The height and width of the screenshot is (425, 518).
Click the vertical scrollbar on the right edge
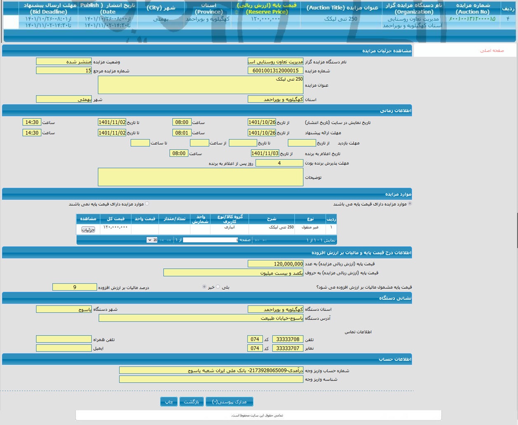[517, 231]
